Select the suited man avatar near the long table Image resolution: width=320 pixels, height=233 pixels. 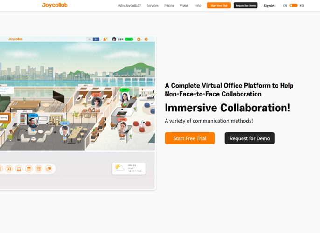pos(65,130)
